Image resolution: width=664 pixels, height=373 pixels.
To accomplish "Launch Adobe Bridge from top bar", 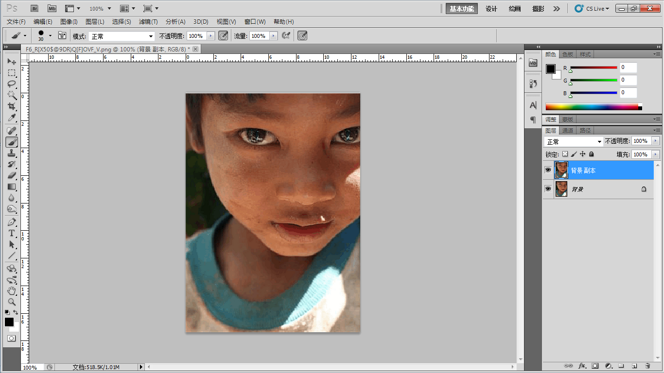I will [35, 8].
